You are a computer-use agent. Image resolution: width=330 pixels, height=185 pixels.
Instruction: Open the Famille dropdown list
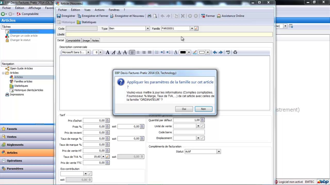[192, 29]
